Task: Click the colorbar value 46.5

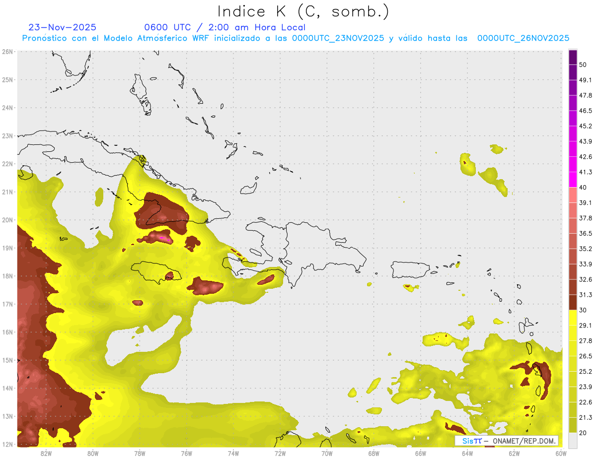Action: tap(586, 111)
